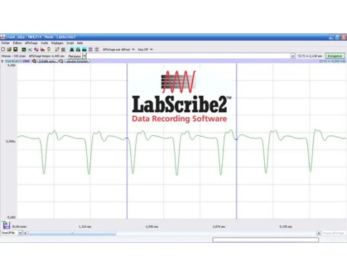Click the Marqueur button
Screen dimensions: 347x277
(x=74, y=56)
